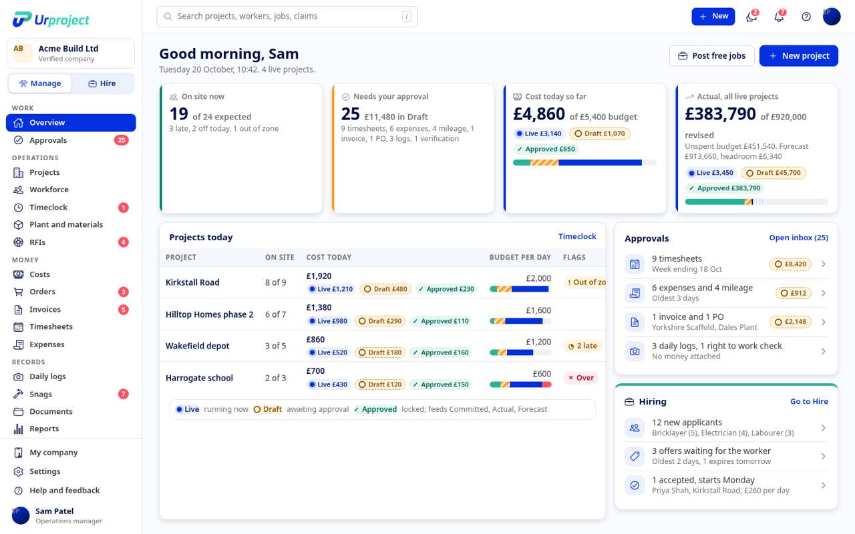Click the Timeclock clock icon in sidebar
This screenshot has height=534, width=855.
[x=18, y=208]
